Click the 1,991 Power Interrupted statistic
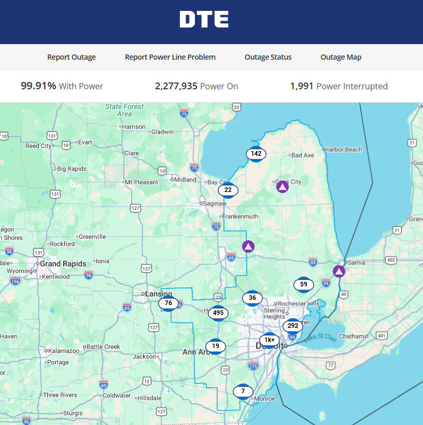This screenshot has width=423, height=425. (339, 86)
